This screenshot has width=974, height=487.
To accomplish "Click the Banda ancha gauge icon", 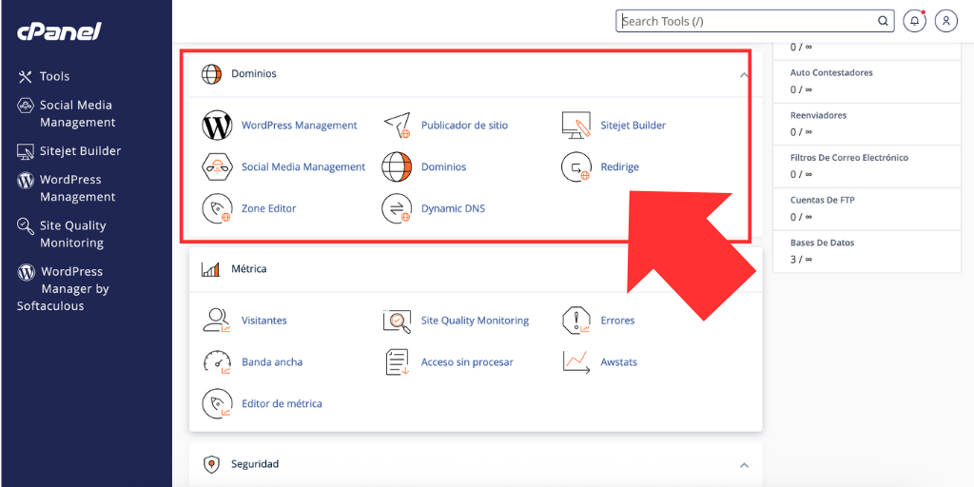I will tap(218, 362).
